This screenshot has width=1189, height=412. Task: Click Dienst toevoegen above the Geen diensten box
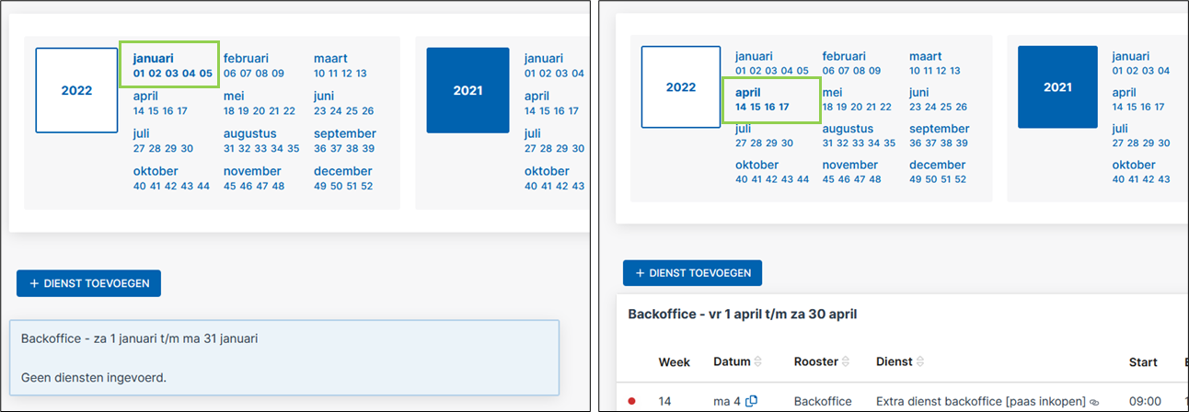(88, 283)
